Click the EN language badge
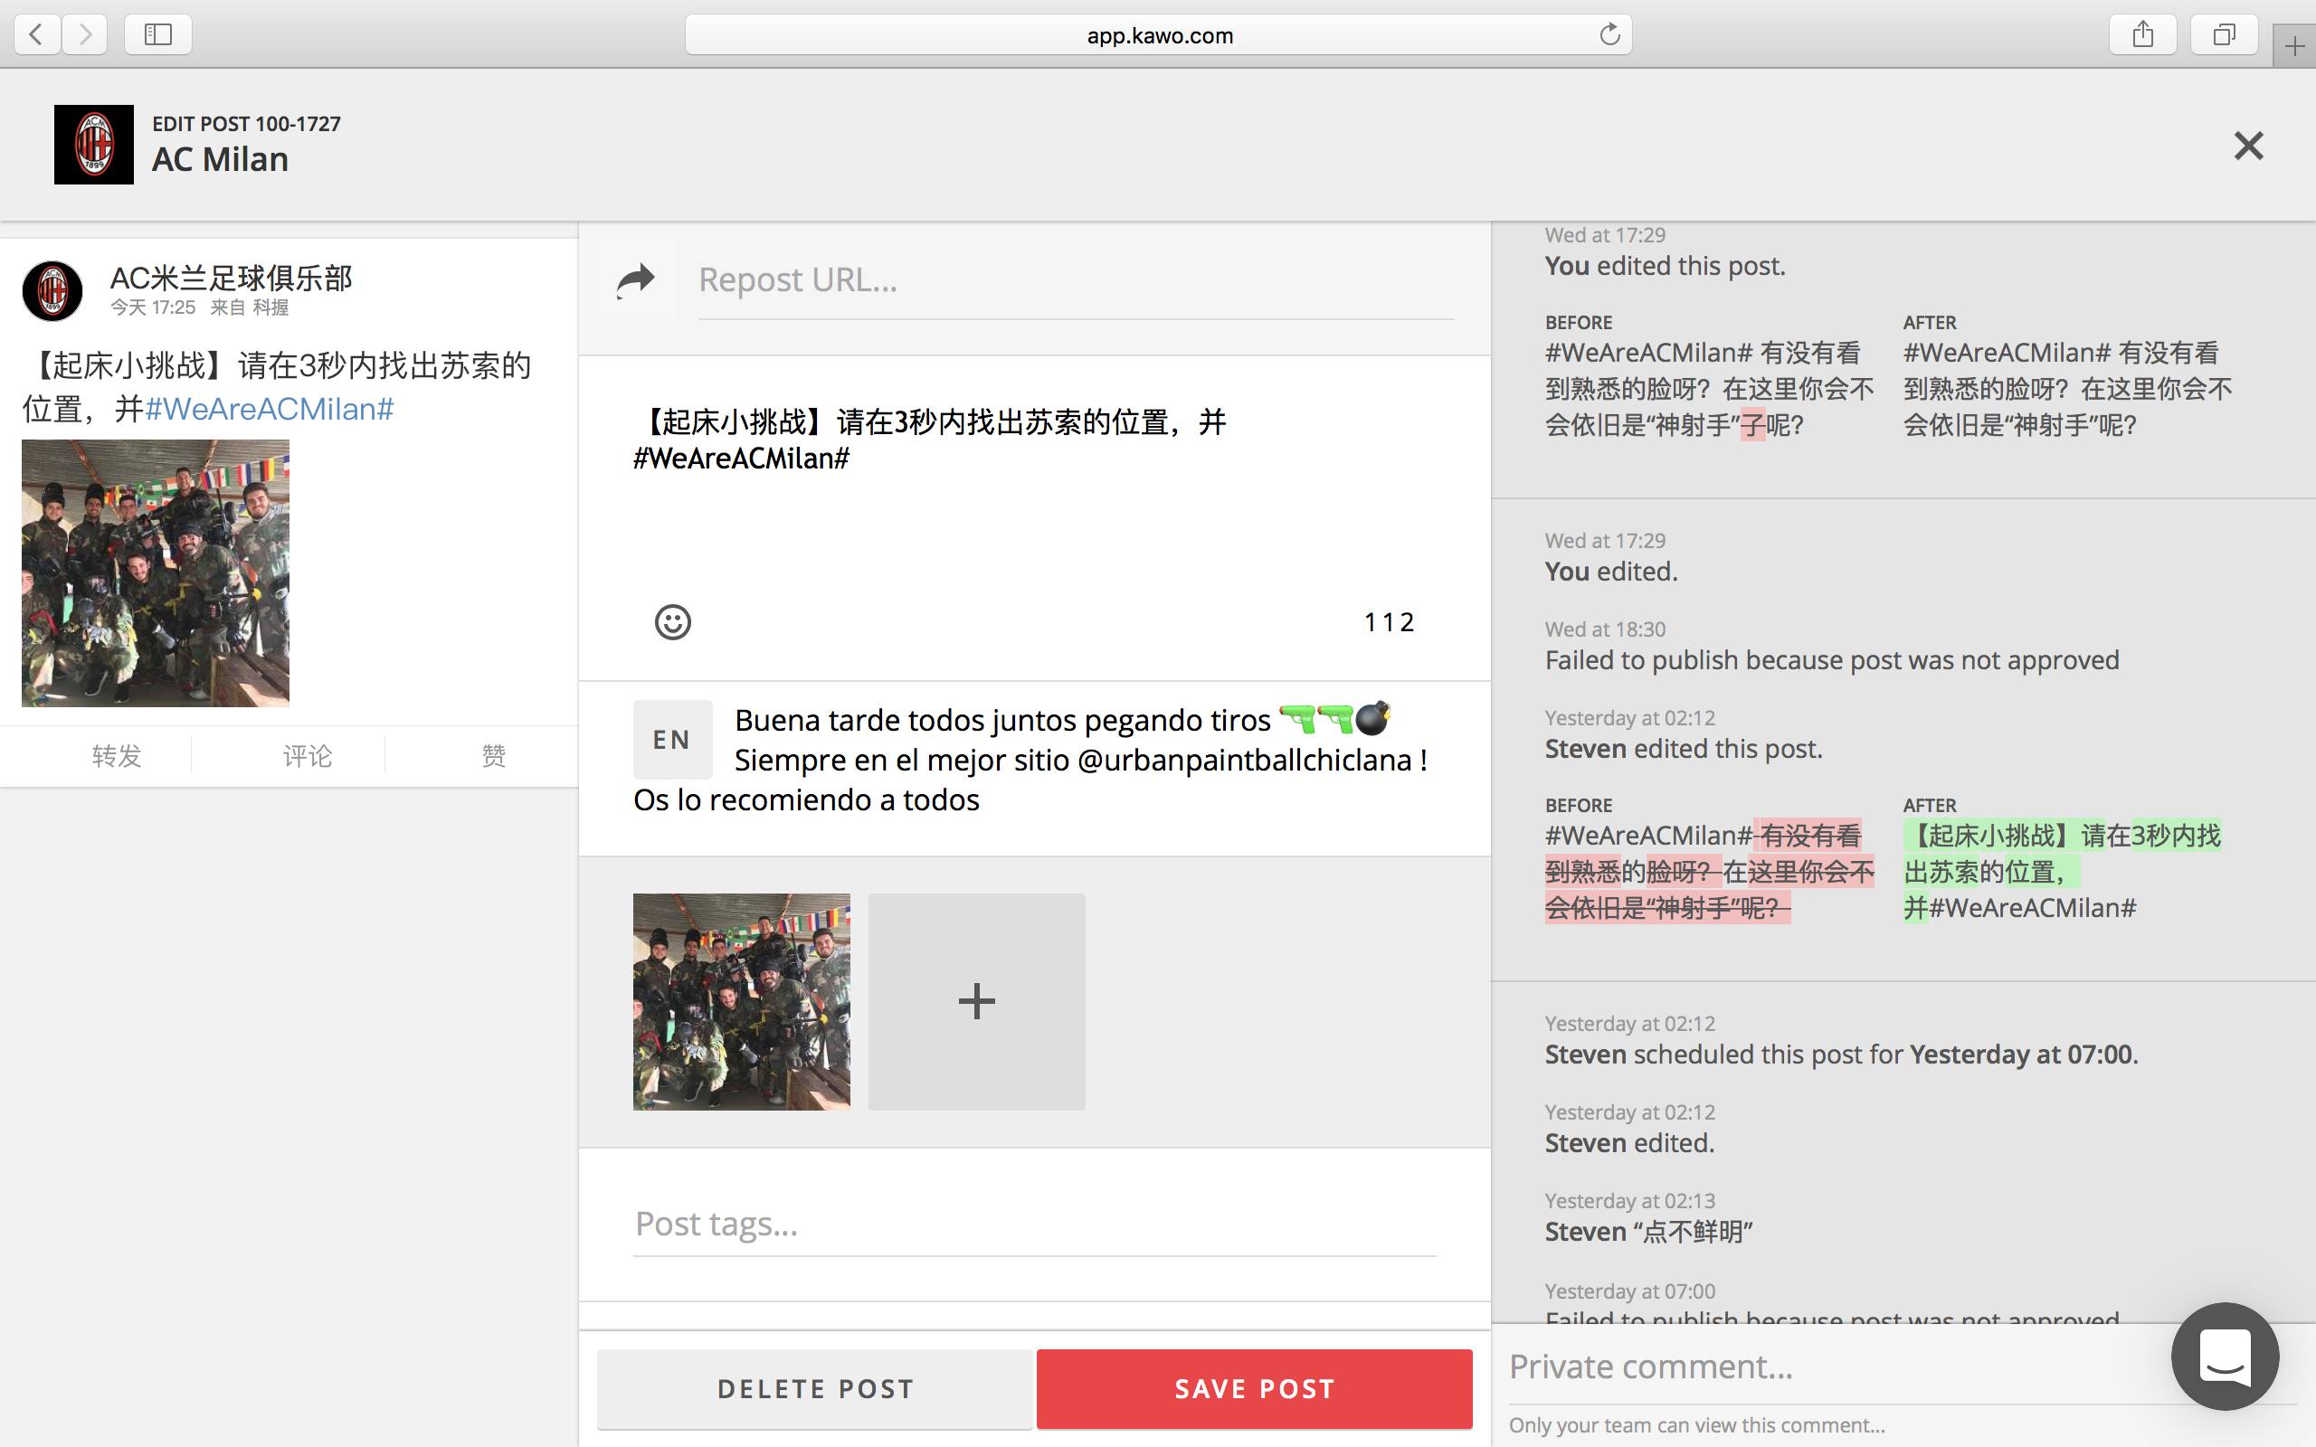 pyautogui.click(x=672, y=740)
